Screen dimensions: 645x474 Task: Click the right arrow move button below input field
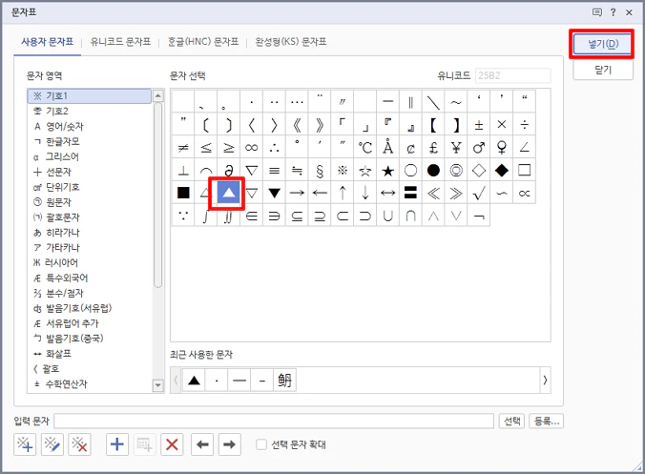point(230,444)
